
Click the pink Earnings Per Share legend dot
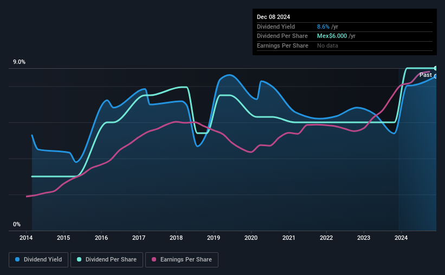[154, 259]
